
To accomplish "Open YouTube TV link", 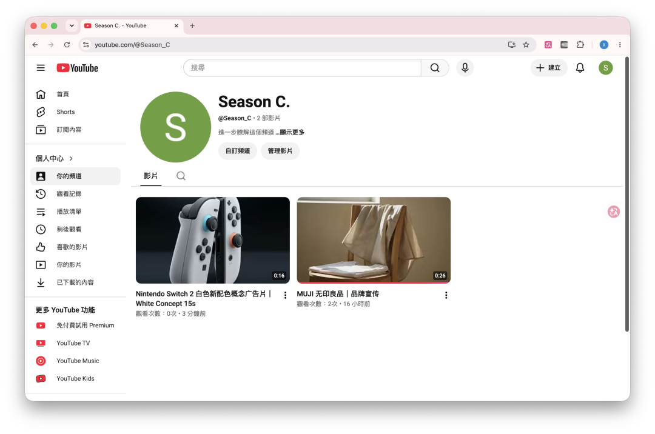I will [x=75, y=343].
